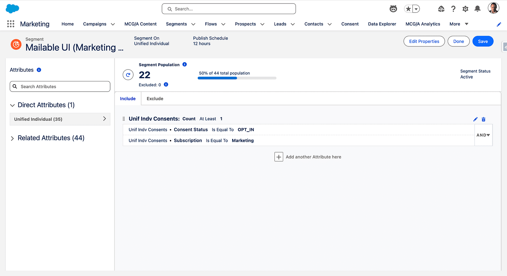Click the Salesforce cloud logo

coord(13,9)
